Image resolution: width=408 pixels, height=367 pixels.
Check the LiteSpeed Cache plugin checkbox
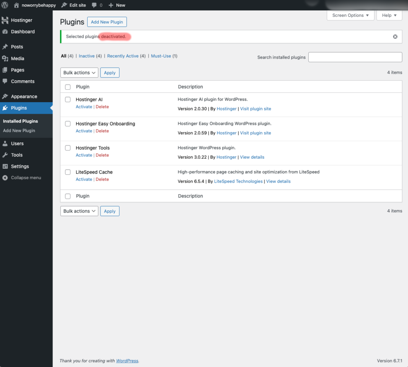[x=68, y=172]
